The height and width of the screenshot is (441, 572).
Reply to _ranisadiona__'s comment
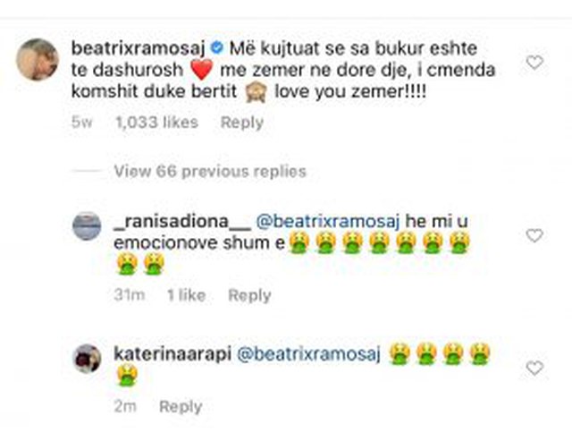point(249,295)
